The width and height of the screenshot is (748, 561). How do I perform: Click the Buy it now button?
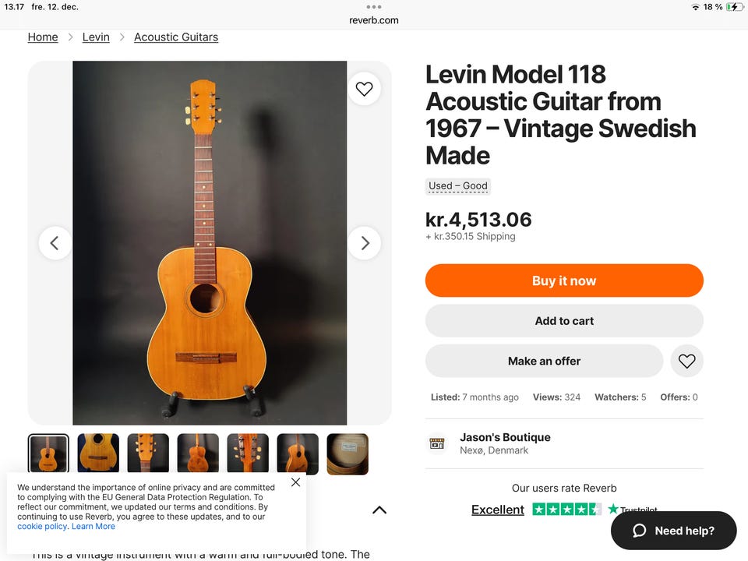coord(564,280)
